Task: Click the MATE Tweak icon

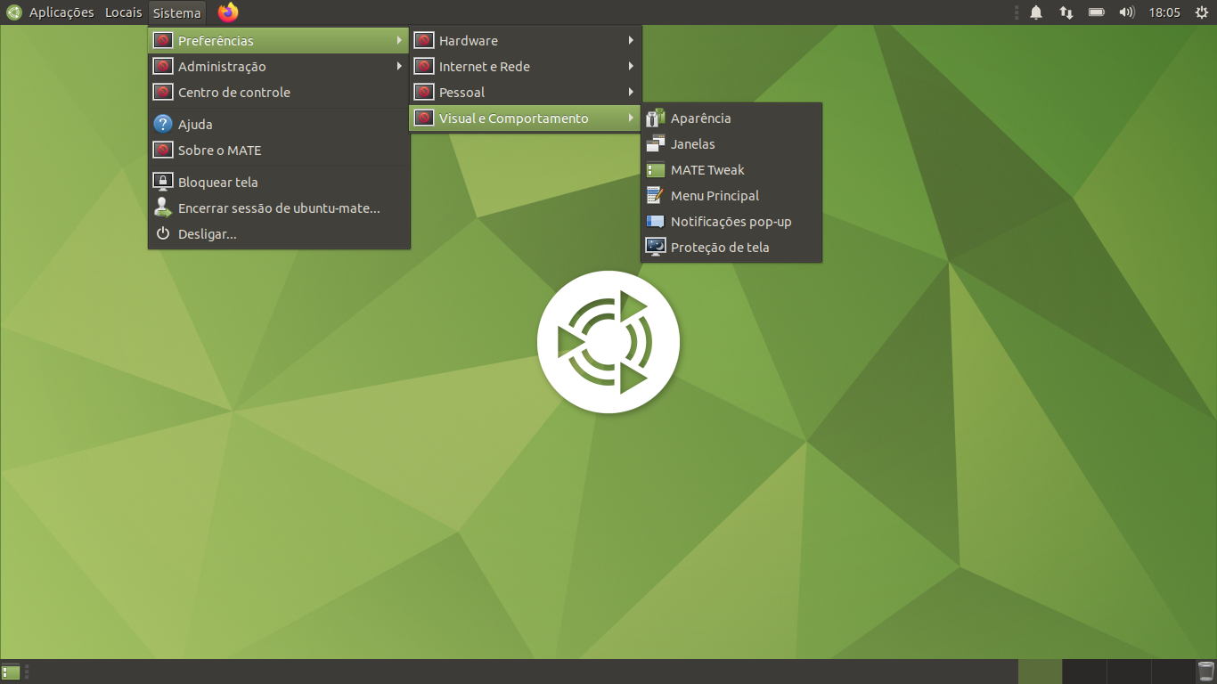Action: 656,170
